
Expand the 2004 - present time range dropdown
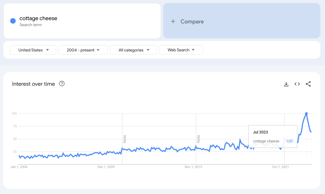point(83,50)
